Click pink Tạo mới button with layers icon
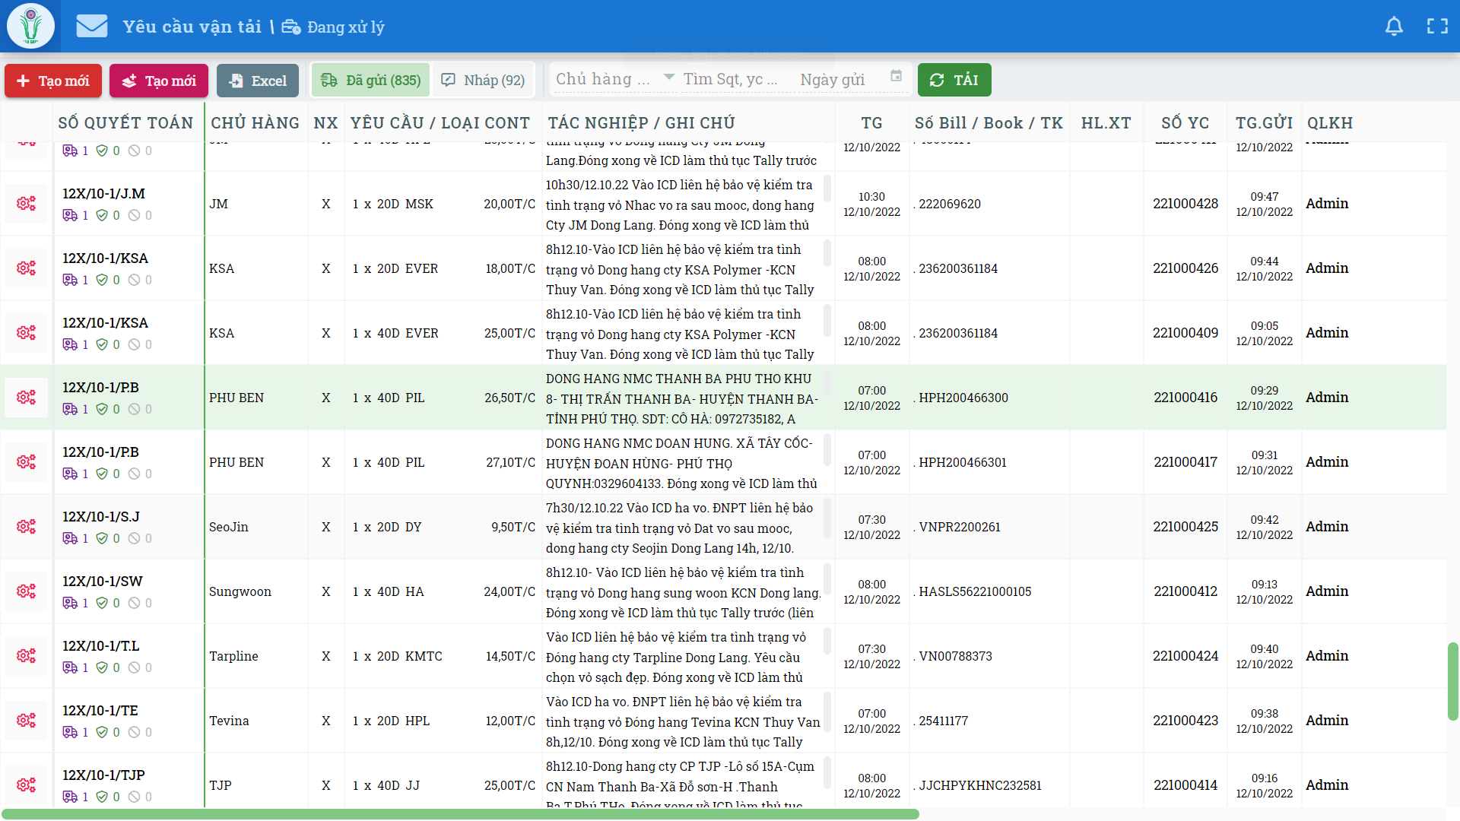 coord(159,81)
